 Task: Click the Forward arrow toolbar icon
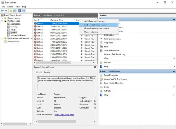6,11
